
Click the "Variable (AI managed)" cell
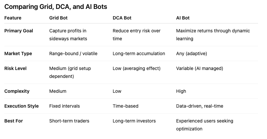200,68
